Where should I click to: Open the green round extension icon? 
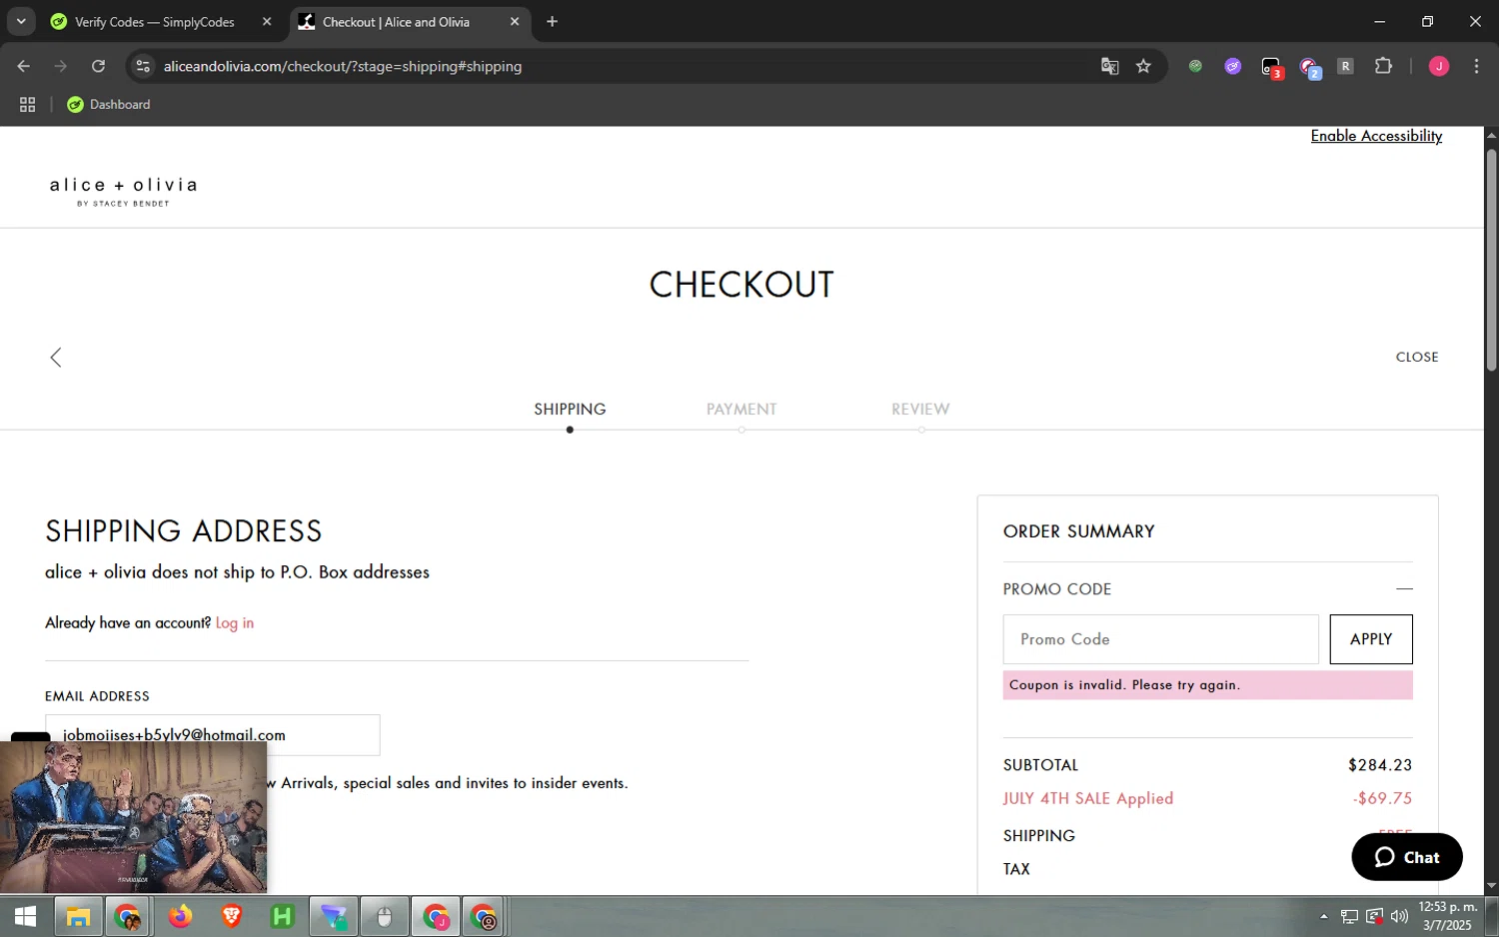[1195, 66]
